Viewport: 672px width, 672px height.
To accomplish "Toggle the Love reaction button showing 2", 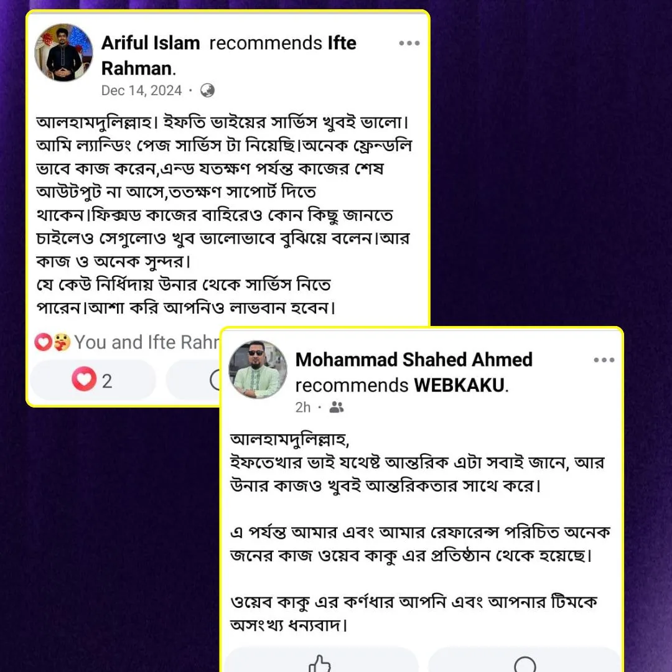I will [93, 380].
